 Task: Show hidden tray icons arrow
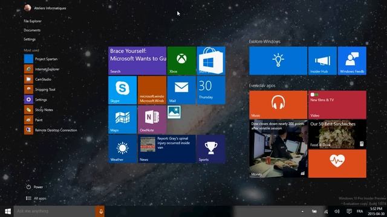click(x=302, y=212)
